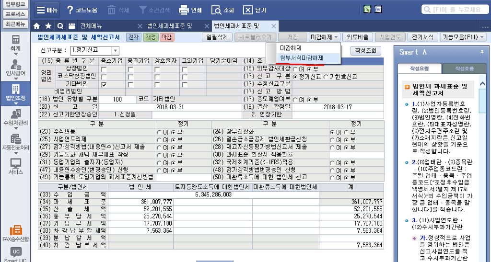The height and width of the screenshot is (262, 491).
Task: Expand the 신고구분 combo box
Action: click(115, 50)
